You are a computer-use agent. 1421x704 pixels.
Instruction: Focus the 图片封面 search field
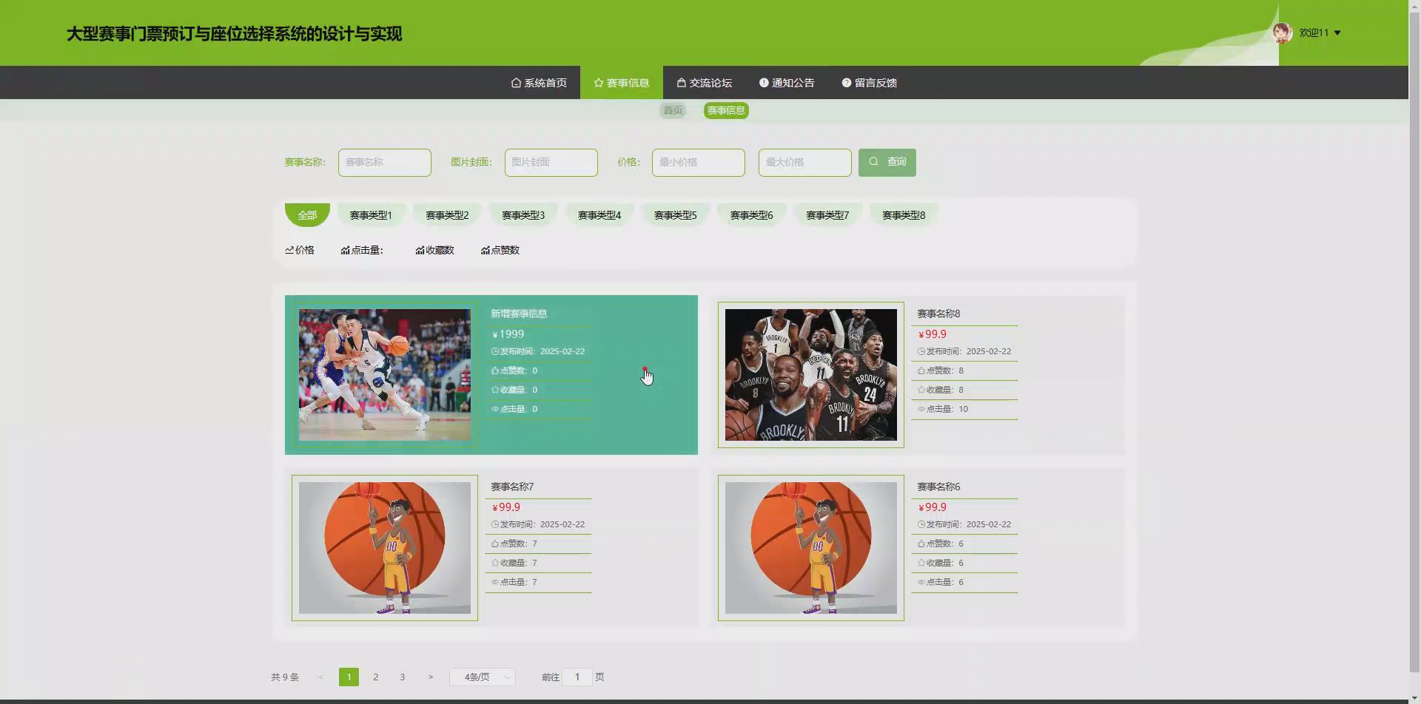tap(551, 163)
